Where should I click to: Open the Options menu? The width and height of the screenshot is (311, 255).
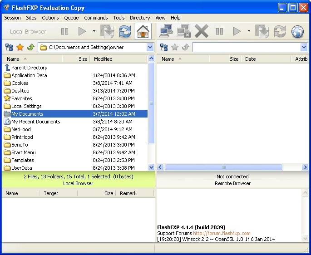(50, 18)
